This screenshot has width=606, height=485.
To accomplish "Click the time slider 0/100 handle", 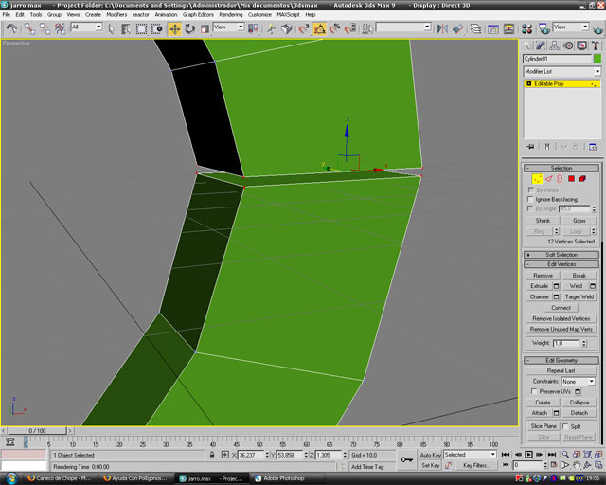I will (37, 430).
